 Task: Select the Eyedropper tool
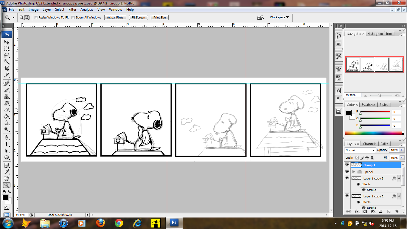tap(7, 172)
